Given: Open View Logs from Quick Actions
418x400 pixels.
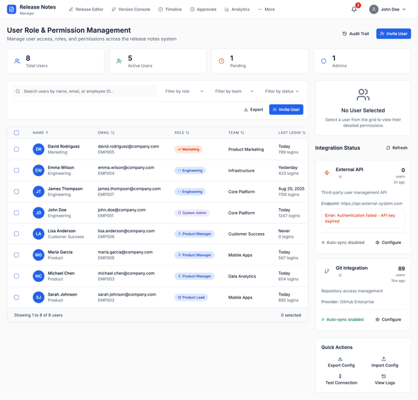Looking at the screenshot, I should pyautogui.click(x=383, y=379).
